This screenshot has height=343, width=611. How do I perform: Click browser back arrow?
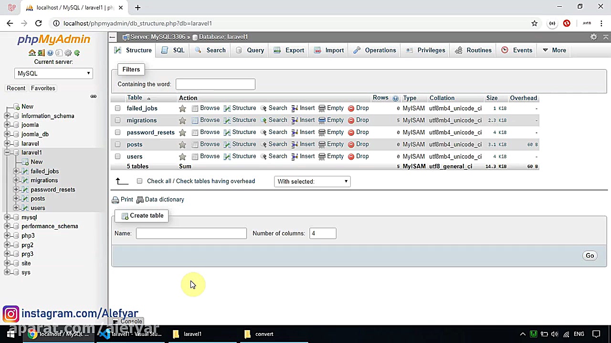(x=10, y=23)
